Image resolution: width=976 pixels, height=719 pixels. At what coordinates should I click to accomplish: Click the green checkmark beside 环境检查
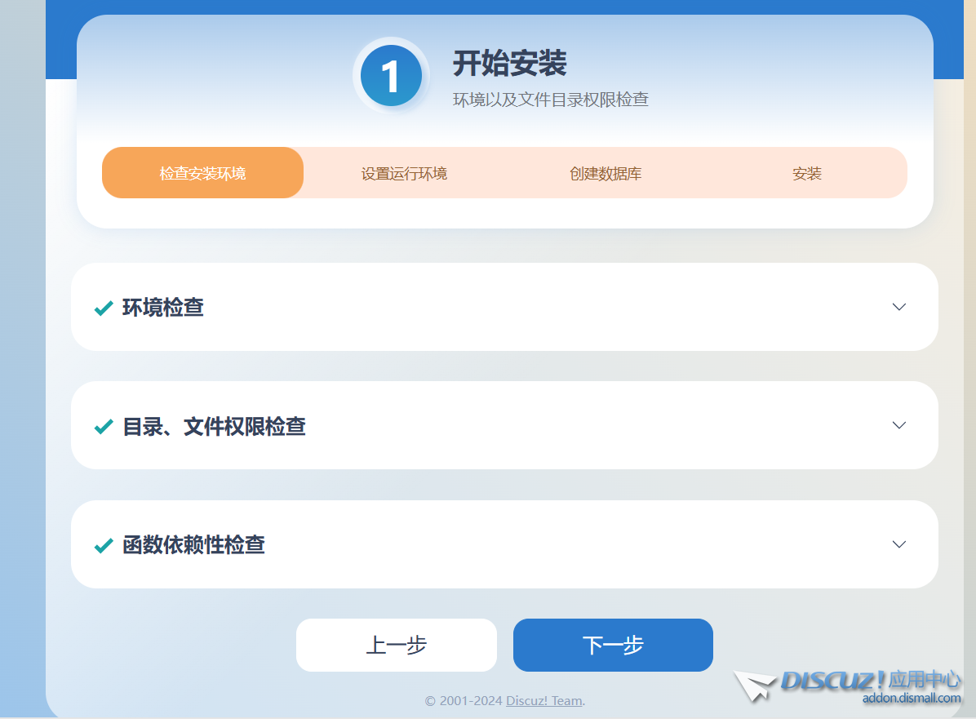tap(104, 308)
